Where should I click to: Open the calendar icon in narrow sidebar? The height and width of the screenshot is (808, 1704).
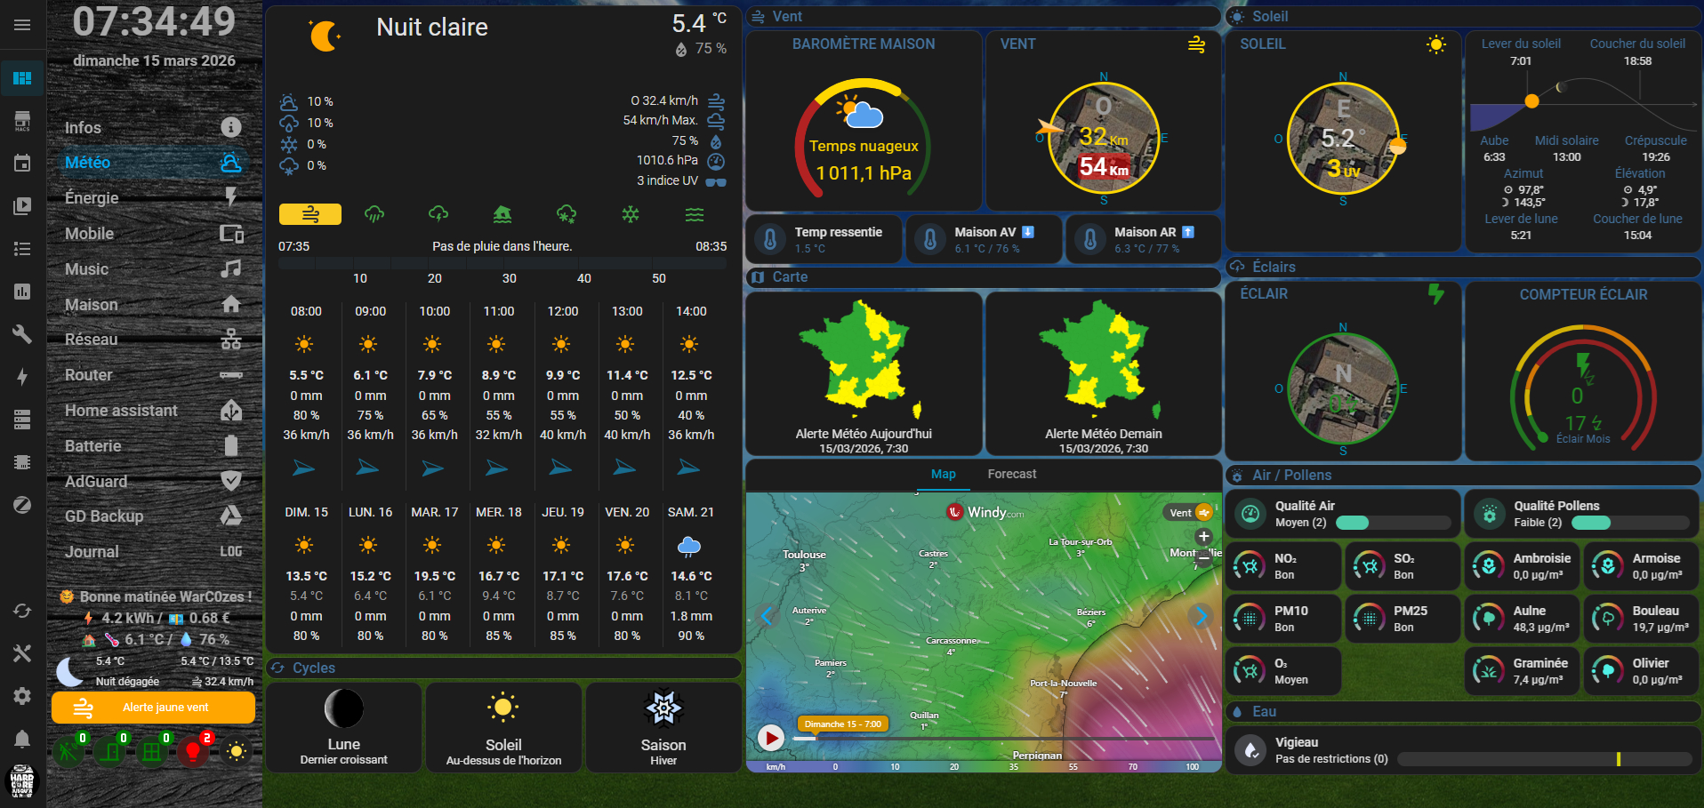click(22, 164)
